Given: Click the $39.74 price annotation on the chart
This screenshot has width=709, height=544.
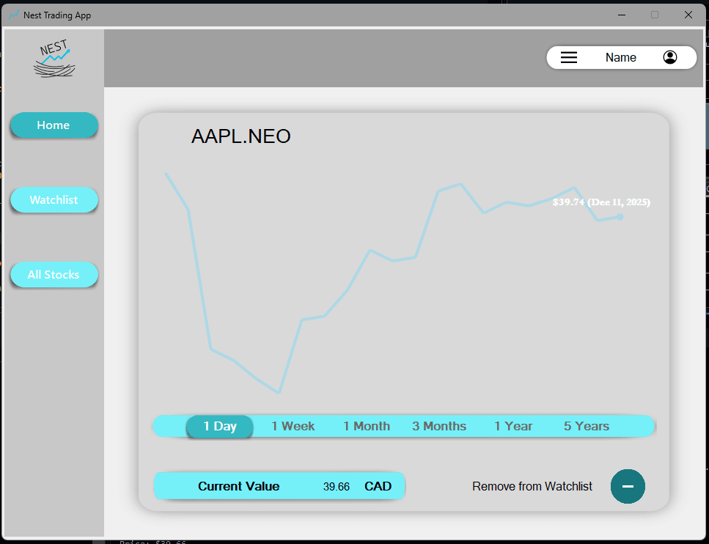Looking at the screenshot, I should pyautogui.click(x=601, y=202).
